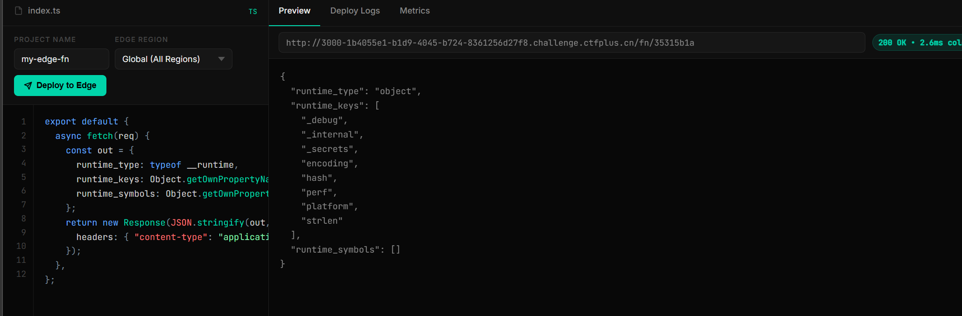Screen dimensions: 962x316
Task: Go to the Metrics tab
Action: 414,11
